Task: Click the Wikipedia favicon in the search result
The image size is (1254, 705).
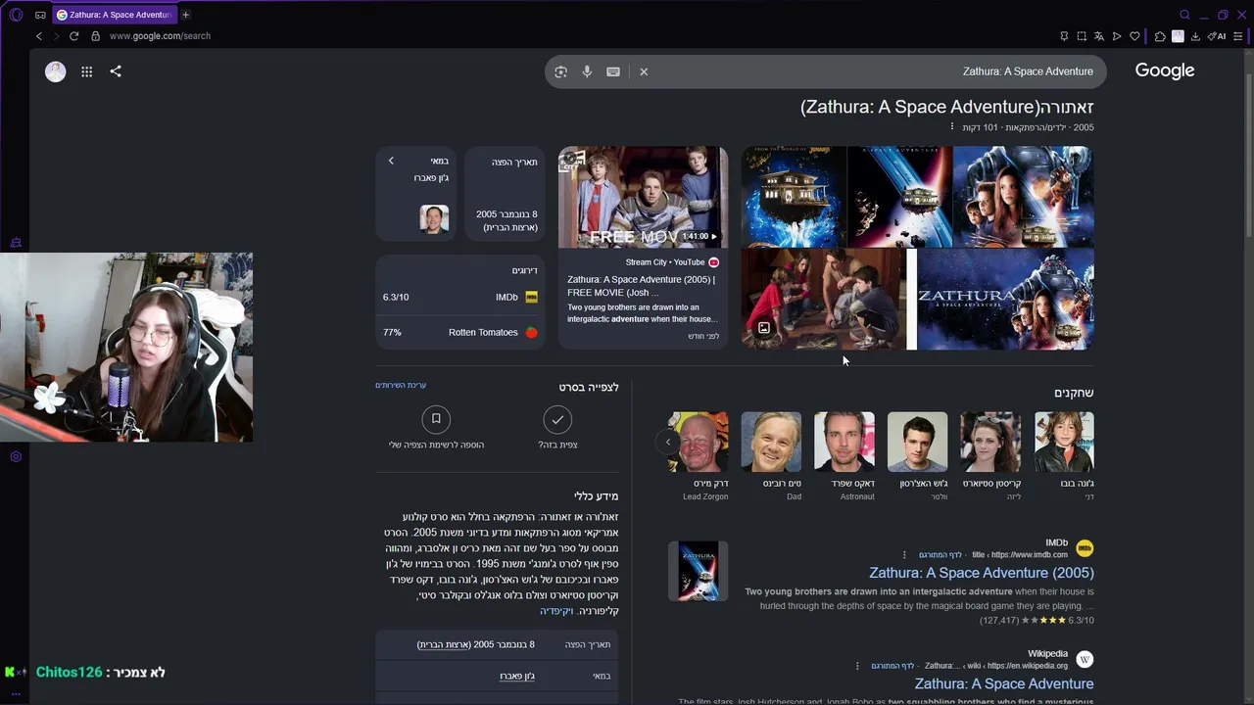Action: 1085,659
